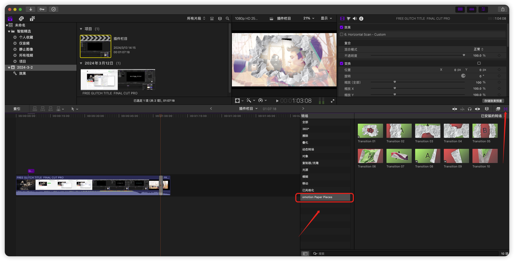Select the 全部 transitions category
This screenshot has width=514, height=261.
[x=325, y=122]
